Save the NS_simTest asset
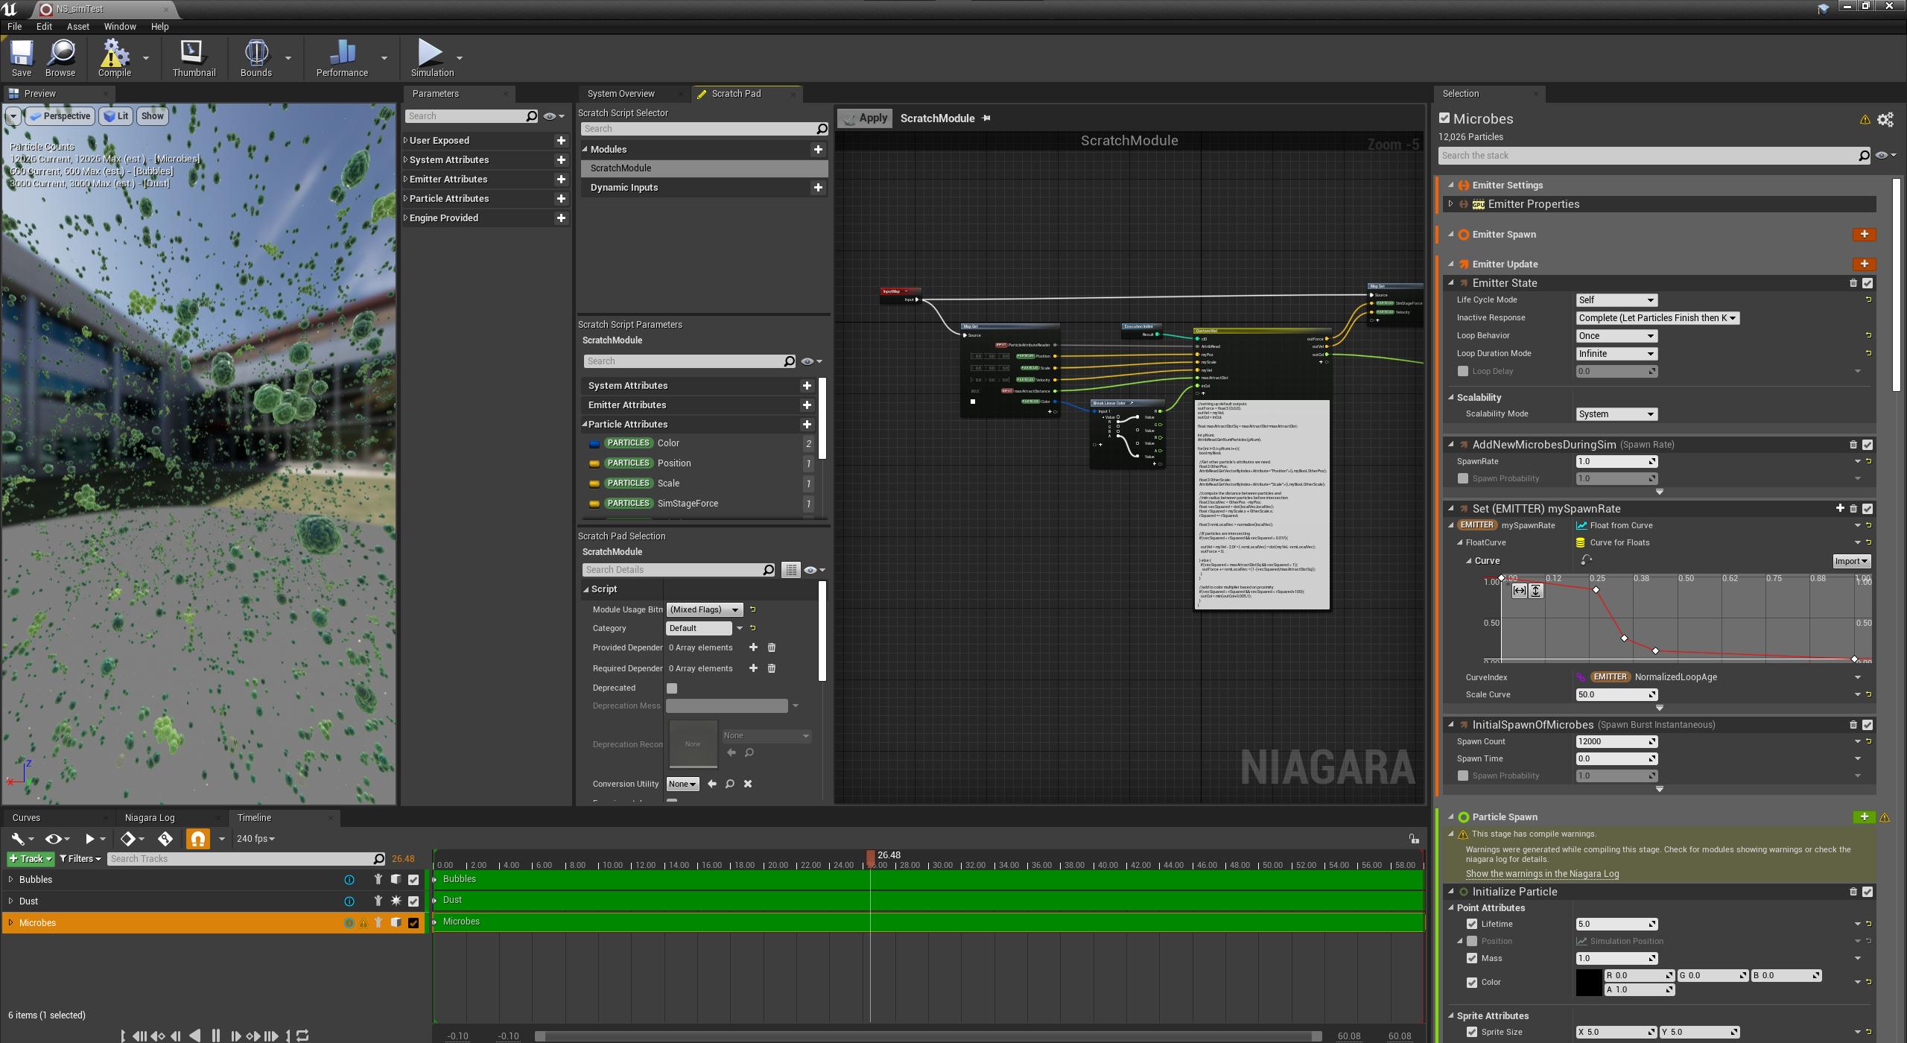 pos(21,56)
